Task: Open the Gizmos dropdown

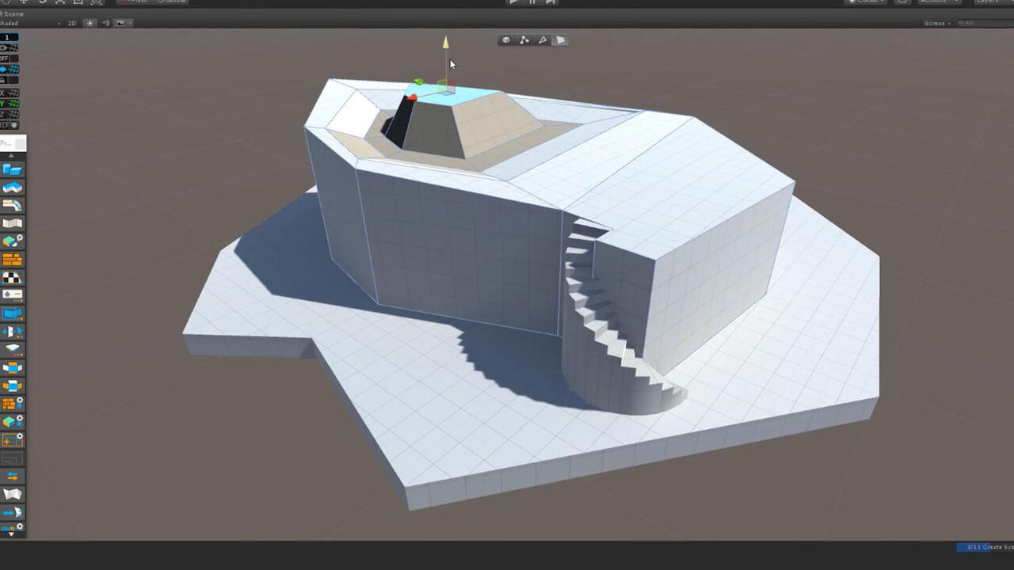Action: point(937,23)
